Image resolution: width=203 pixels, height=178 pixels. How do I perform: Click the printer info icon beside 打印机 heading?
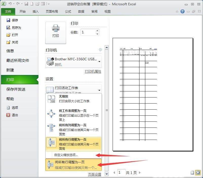[x=100, y=49]
